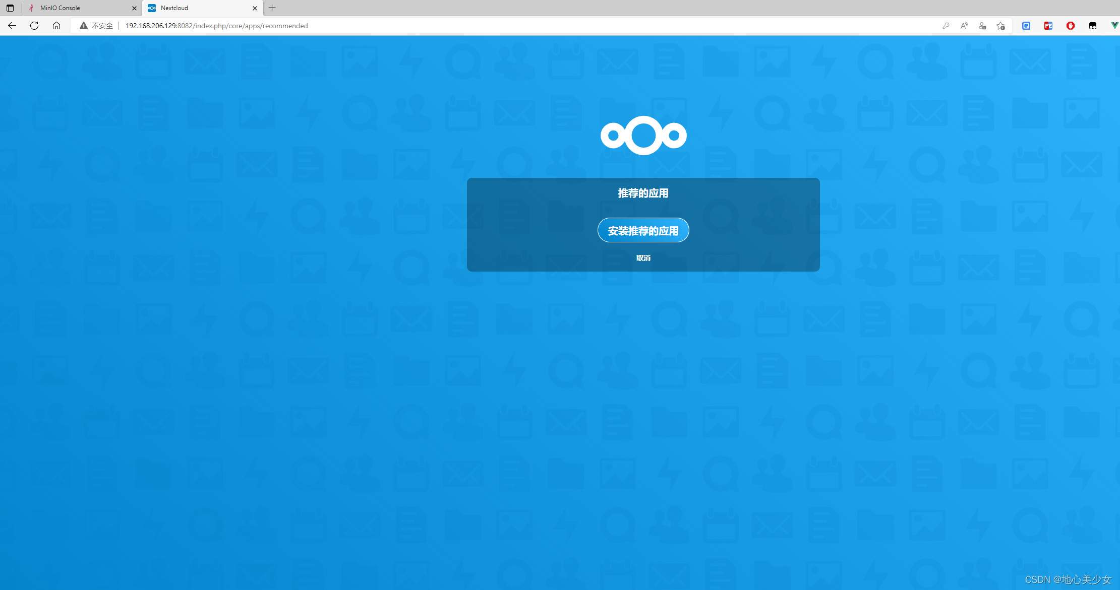Image resolution: width=1120 pixels, height=590 pixels.
Task: Click the blue Q extension icon
Action: [x=1026, y=26]
